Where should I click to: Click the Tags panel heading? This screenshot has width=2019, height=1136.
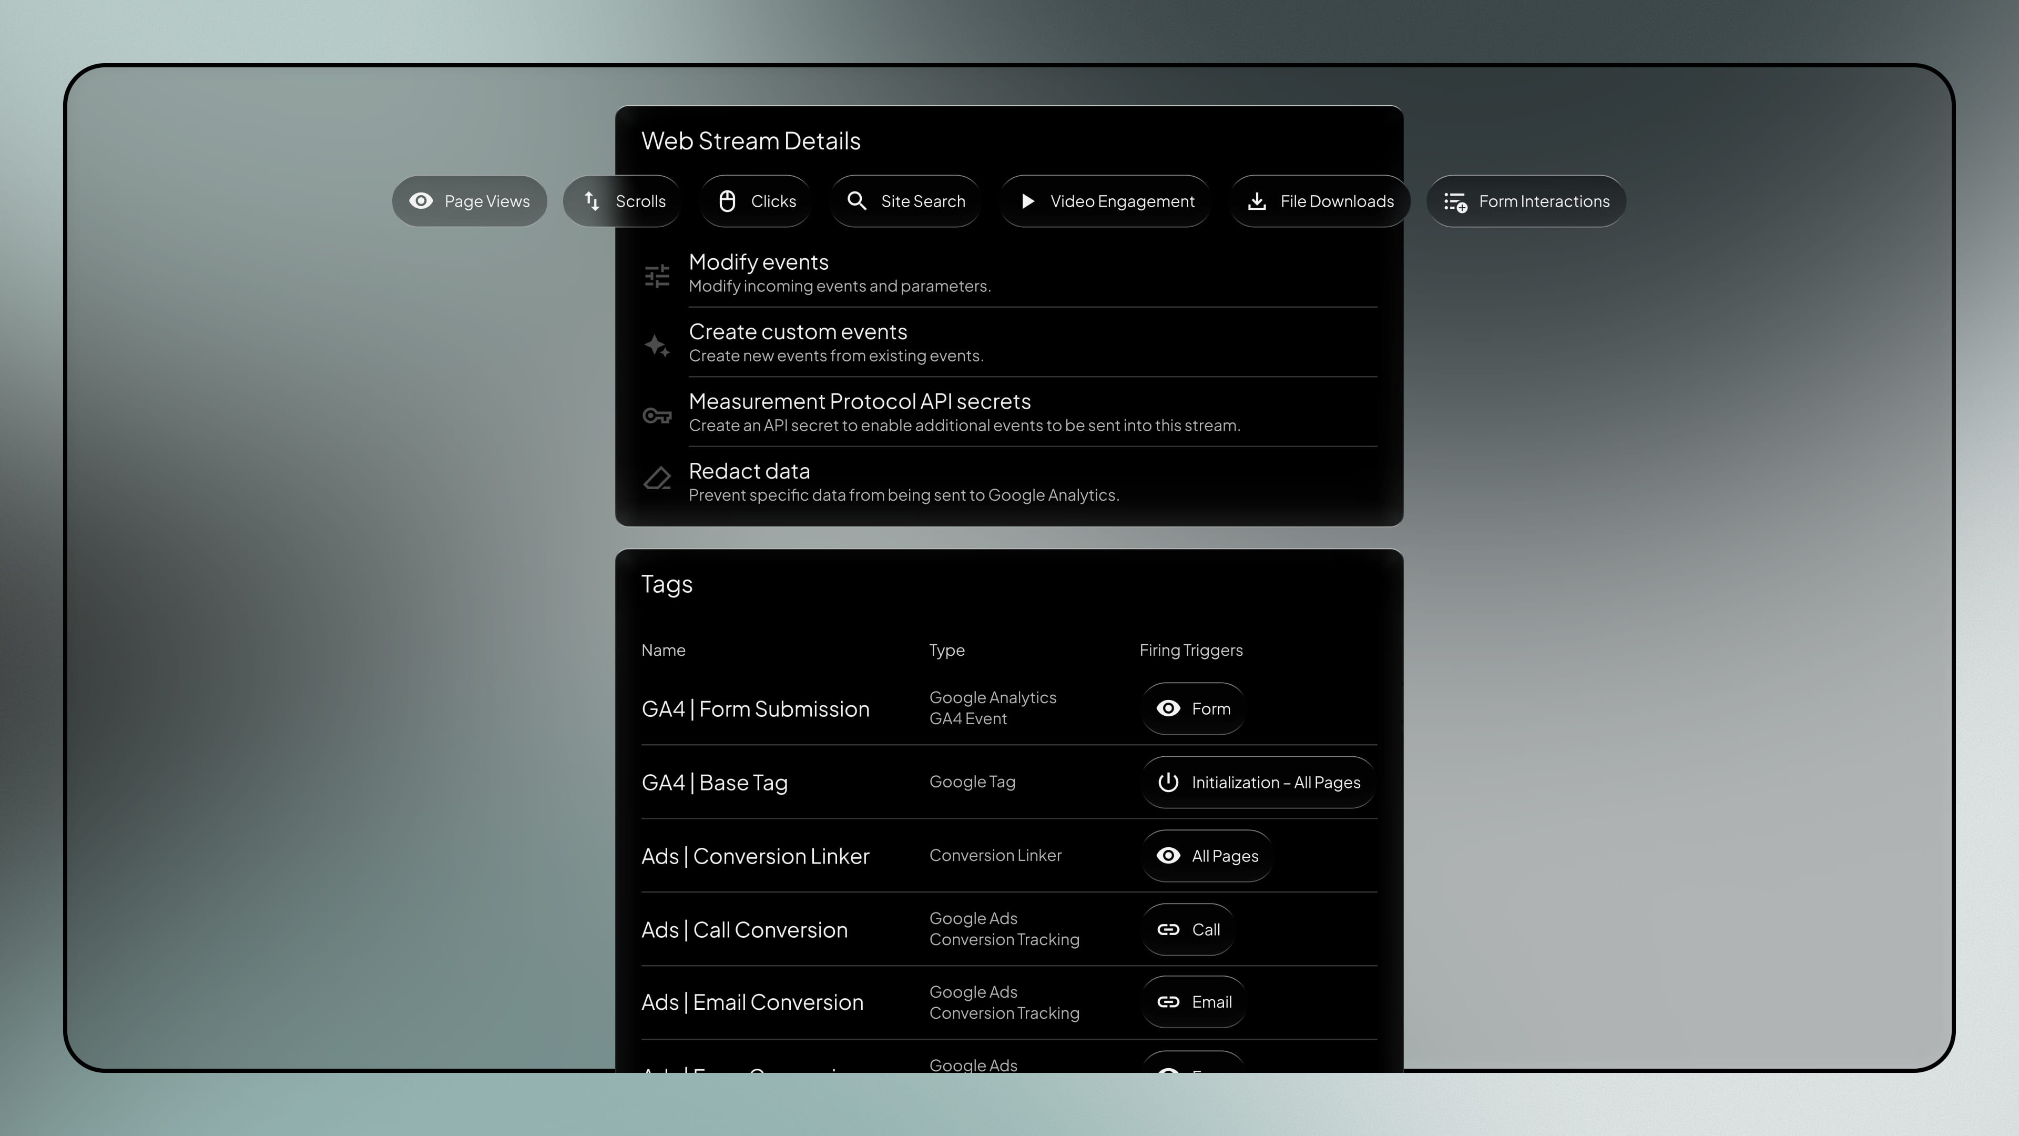click(667, 585)
